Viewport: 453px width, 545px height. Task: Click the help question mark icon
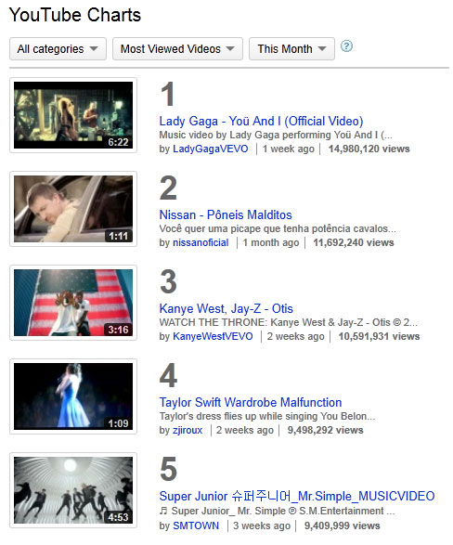346,45
